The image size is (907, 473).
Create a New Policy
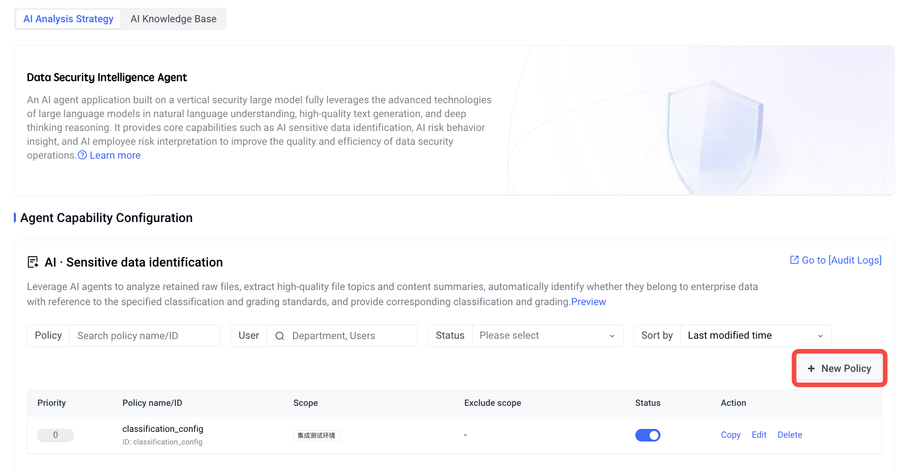pyautogui.click(x=839, y=368)
